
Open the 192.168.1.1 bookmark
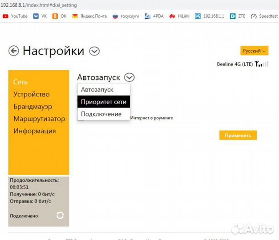[210, 16]
